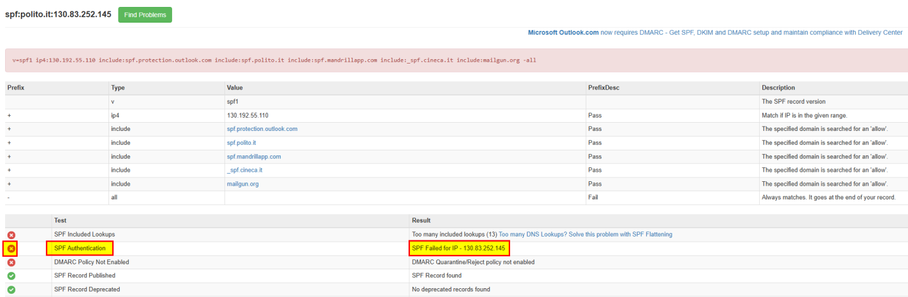908x297 pixels.
Task: Open the SPF Flattening solution link
Action: coord(585,235)
